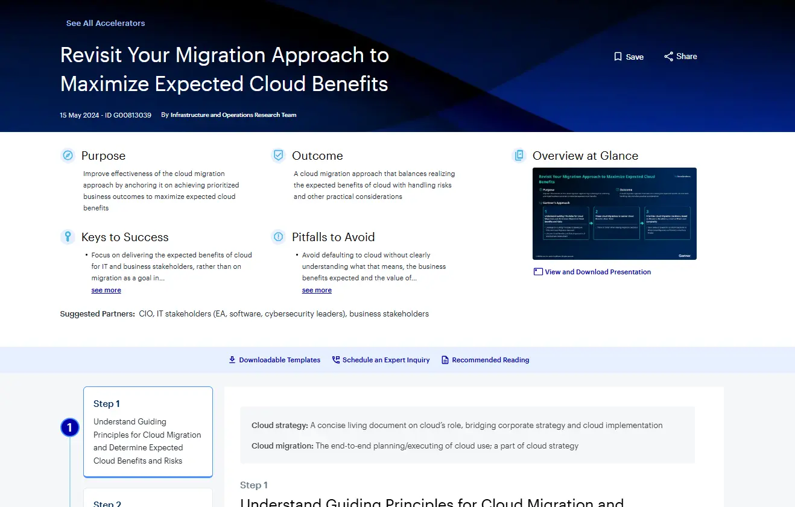Expand the Step 2 section card
The width and height of the screenshot is (795, 507).
click(148, 500)
